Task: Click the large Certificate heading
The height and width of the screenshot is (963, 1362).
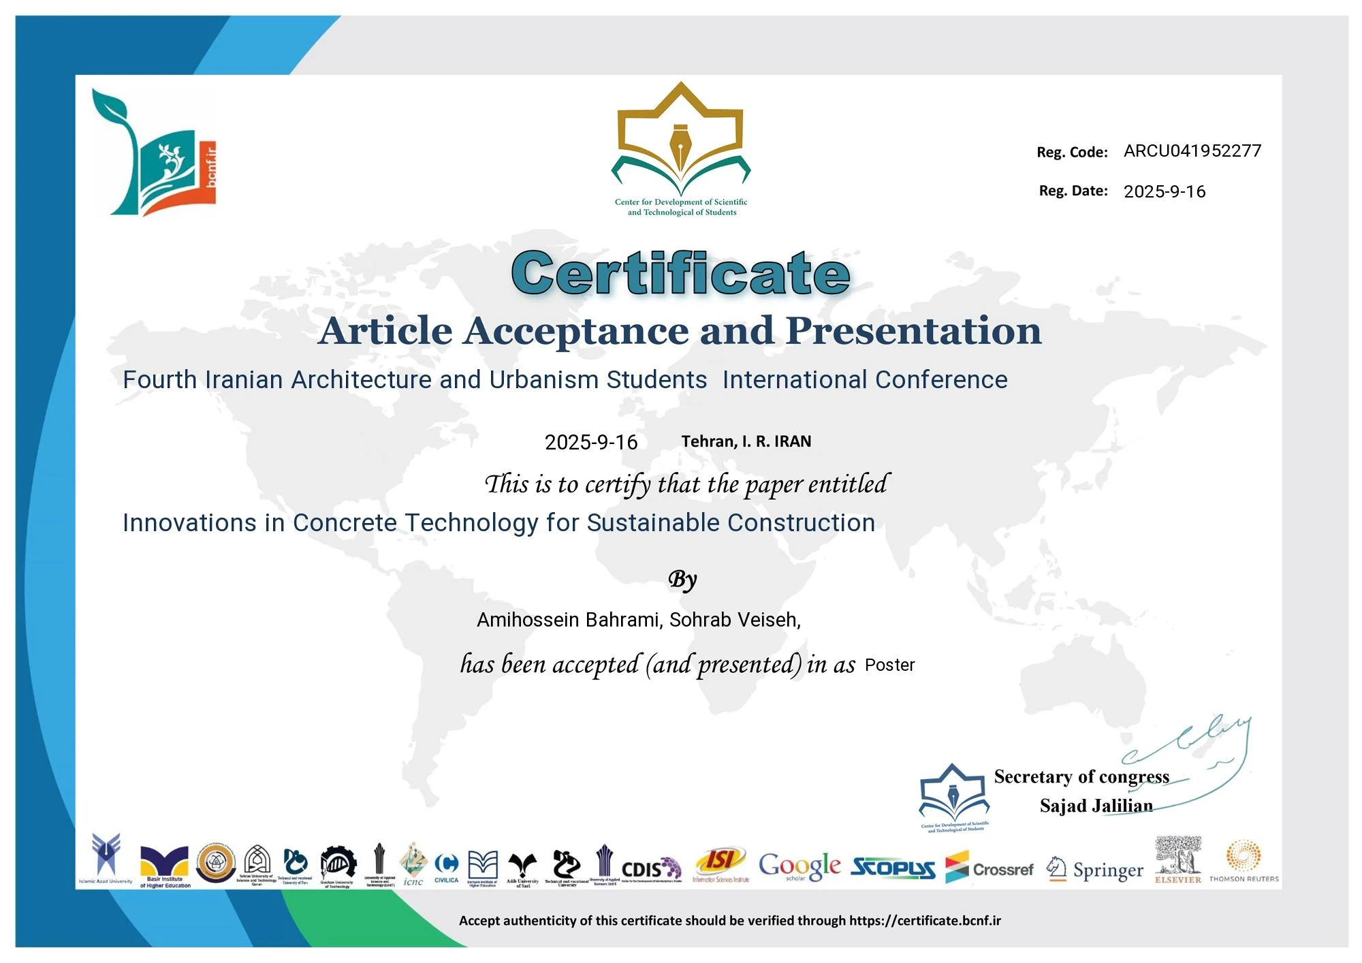Action: (x=681, y=272)
